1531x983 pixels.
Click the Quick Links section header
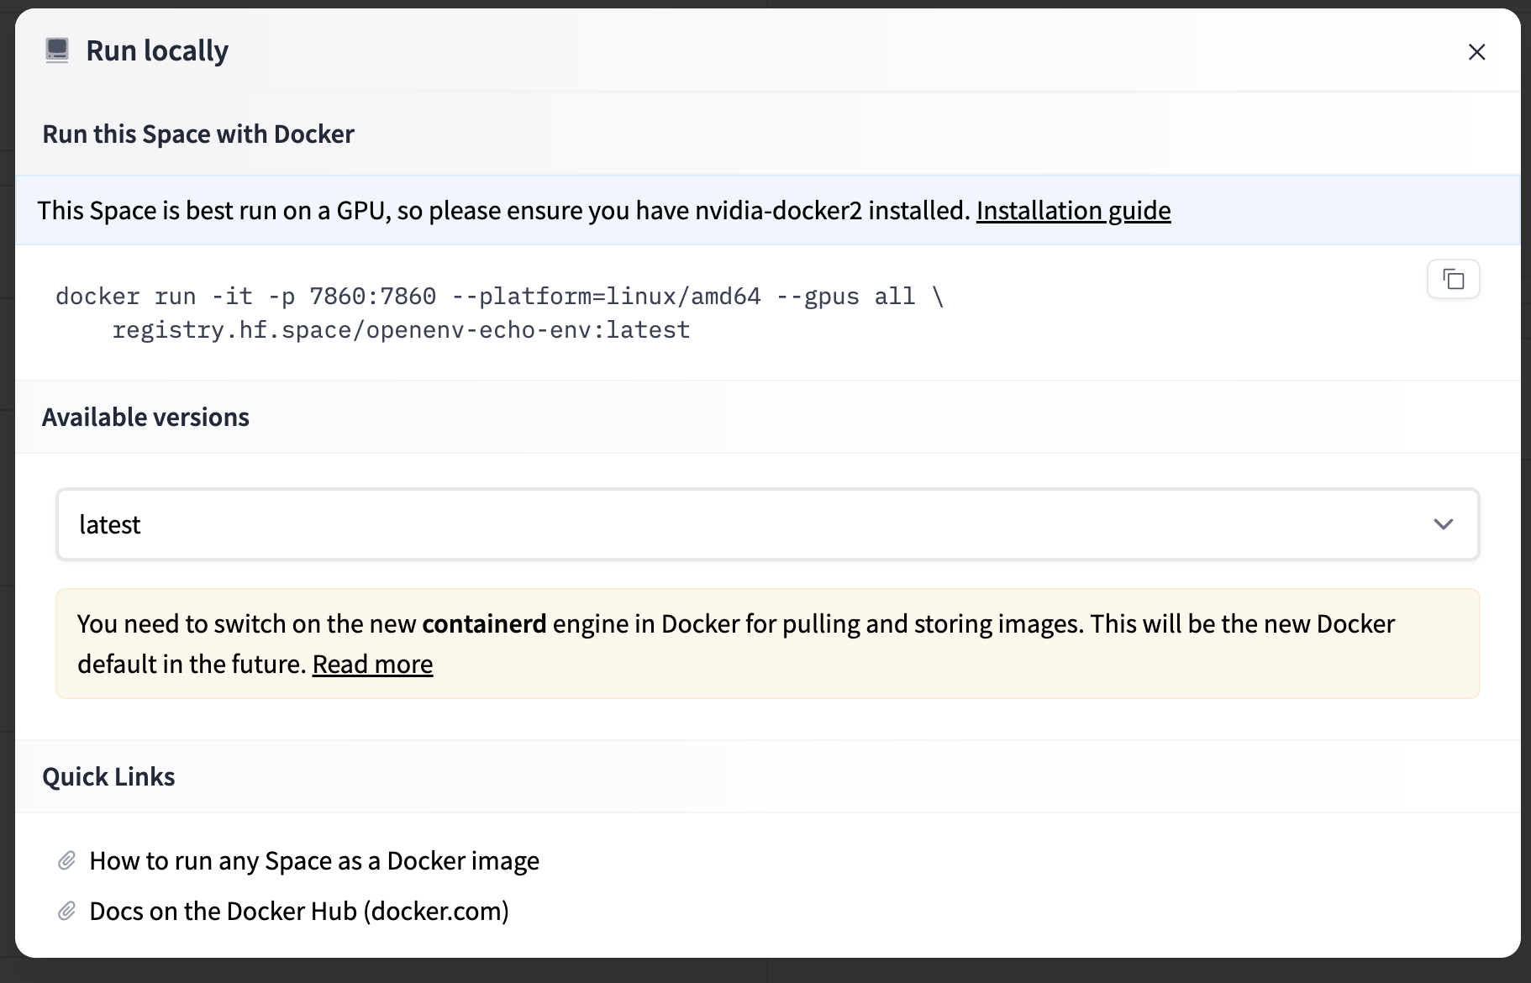108,775
